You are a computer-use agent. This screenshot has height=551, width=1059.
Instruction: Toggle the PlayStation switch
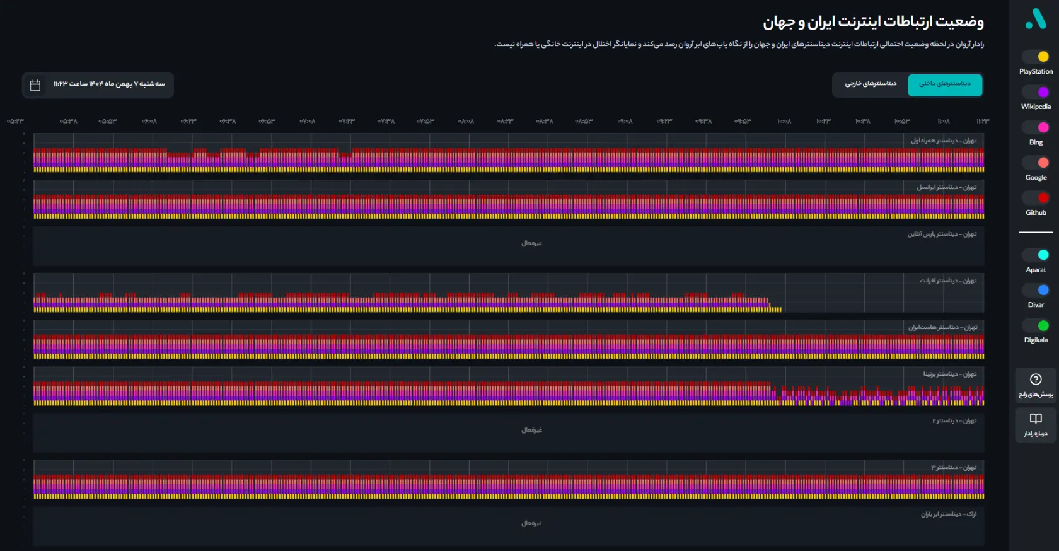1036,57
